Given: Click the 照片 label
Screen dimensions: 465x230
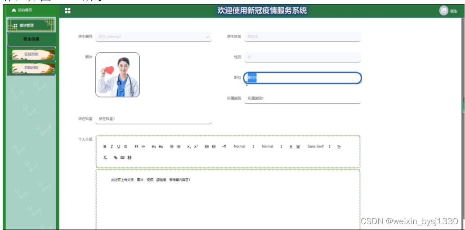Looking at the screenshot, I should [x=89, y=57].
